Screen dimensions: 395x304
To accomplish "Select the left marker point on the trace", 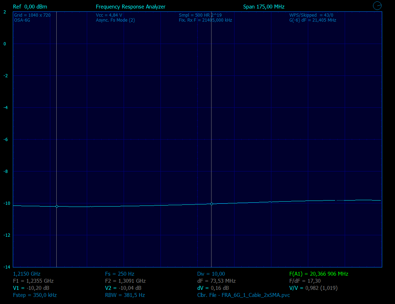I will click(x=57, y=206).
